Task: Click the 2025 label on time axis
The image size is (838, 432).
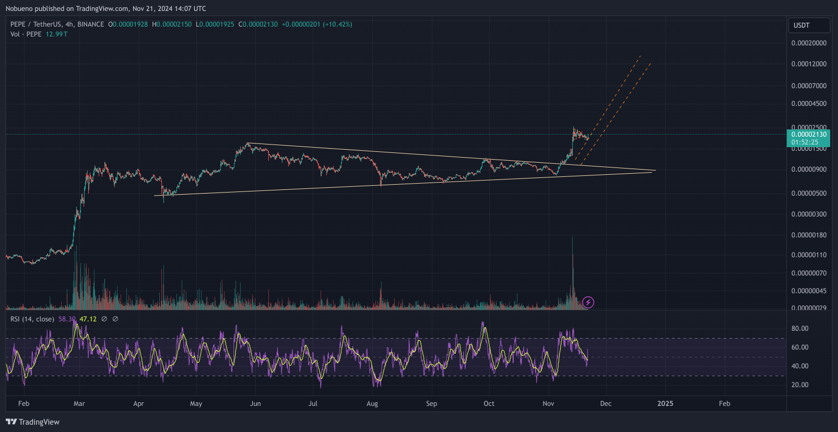Action: [x=665, y=404]
